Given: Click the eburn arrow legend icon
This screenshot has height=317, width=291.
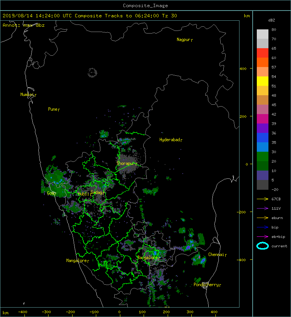Looking at the screenshot, I should point(262,218).
